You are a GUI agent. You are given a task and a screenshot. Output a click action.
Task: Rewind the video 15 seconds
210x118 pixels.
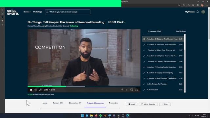click(40, 90)
